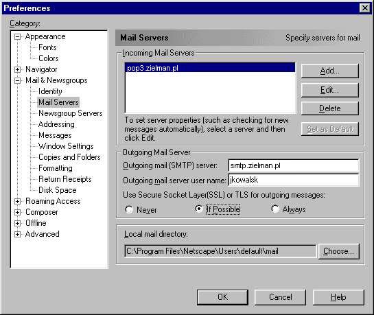Click the local mail directory path field
The width and height of the screenshot is (374, 315).
220,251
